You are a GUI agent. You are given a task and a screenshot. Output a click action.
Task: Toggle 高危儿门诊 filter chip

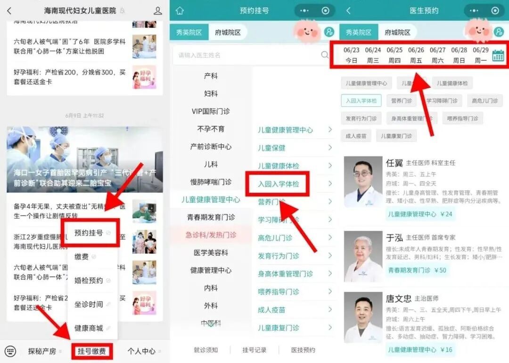tap(484, 101)
